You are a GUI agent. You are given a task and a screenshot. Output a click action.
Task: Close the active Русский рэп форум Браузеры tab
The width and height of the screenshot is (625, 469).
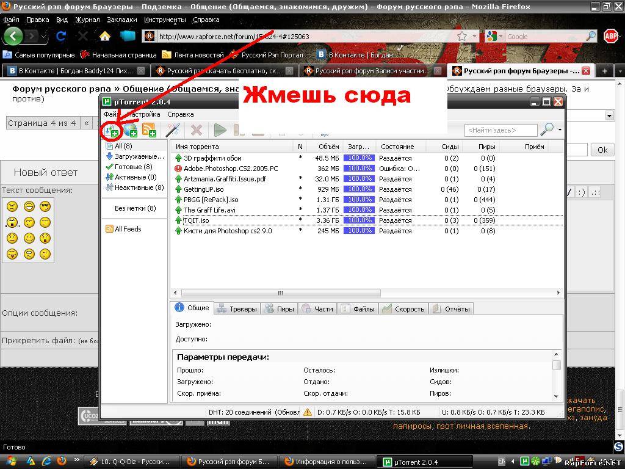click(585, 71)
